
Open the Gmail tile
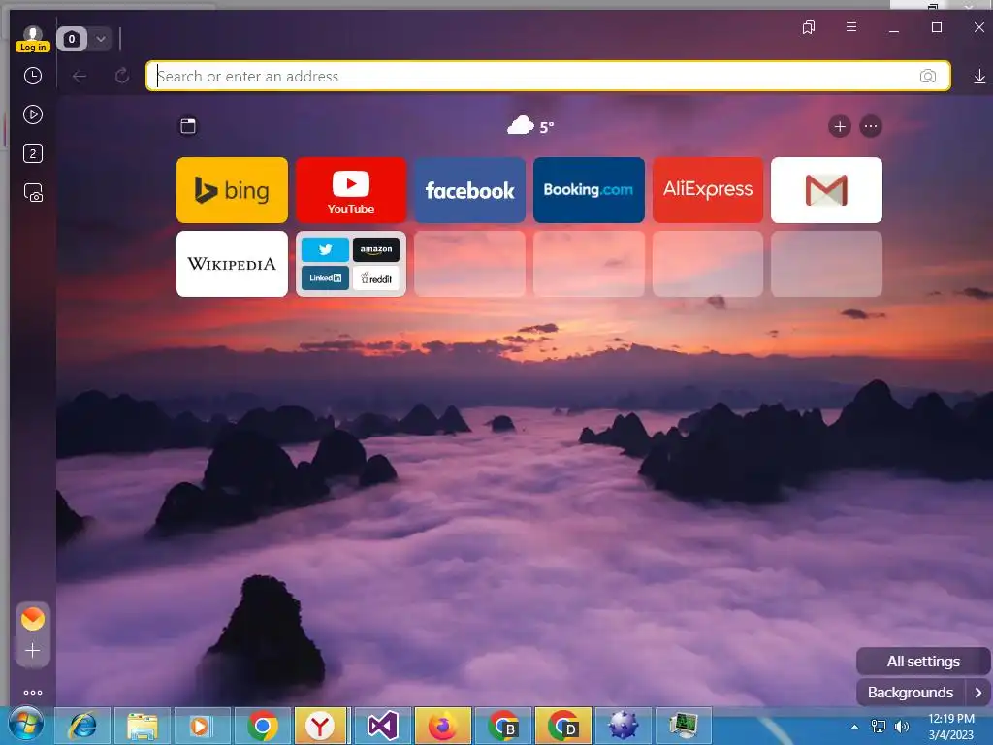tap(826, 190)
